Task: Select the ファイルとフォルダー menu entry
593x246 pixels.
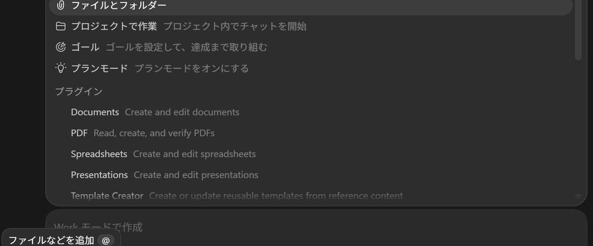Action: coord(311,6)
